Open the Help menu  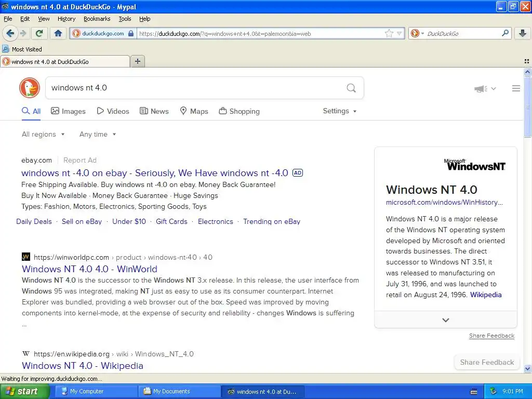pos(144,19)
